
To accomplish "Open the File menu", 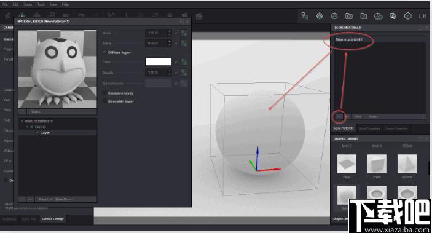I will click(6, 4).
